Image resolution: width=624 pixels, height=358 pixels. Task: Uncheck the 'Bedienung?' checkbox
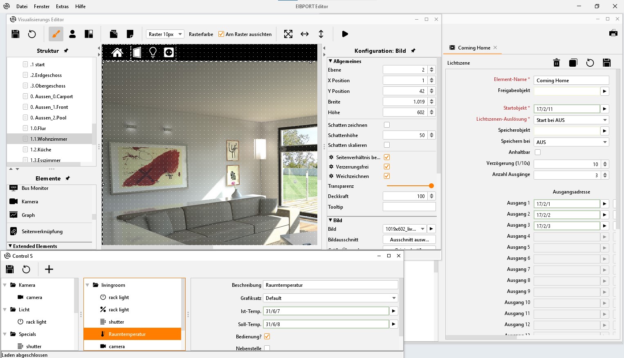[x=267, y=336]
